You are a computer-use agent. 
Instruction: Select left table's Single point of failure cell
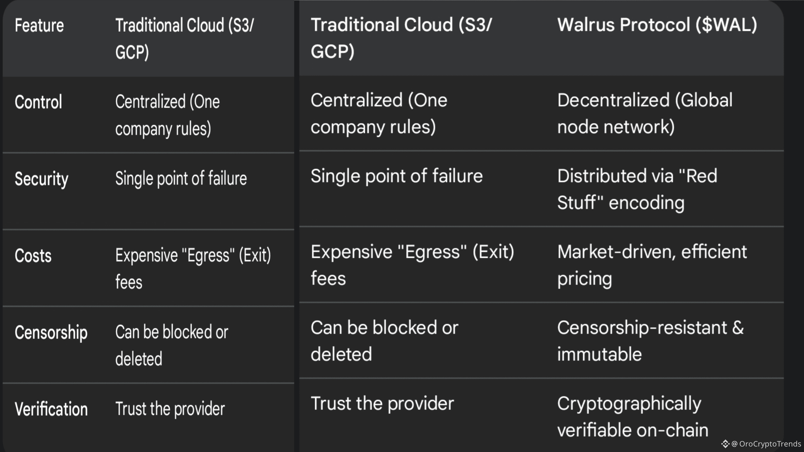click(181, 178)
